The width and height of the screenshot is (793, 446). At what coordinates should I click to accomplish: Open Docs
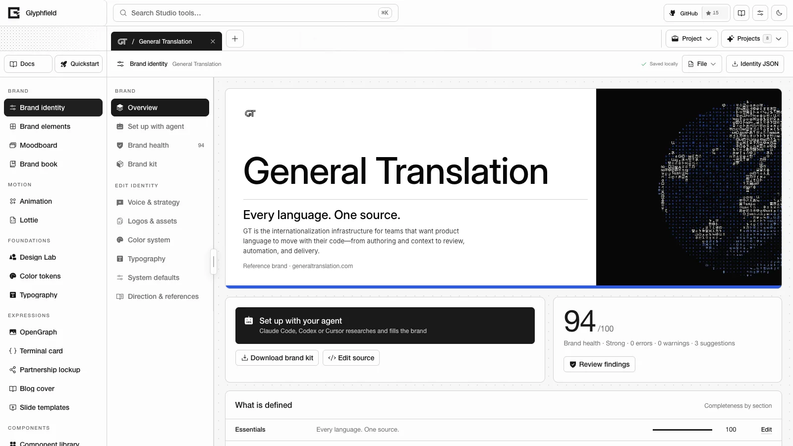pyautogui.click(x=28, y=64)
